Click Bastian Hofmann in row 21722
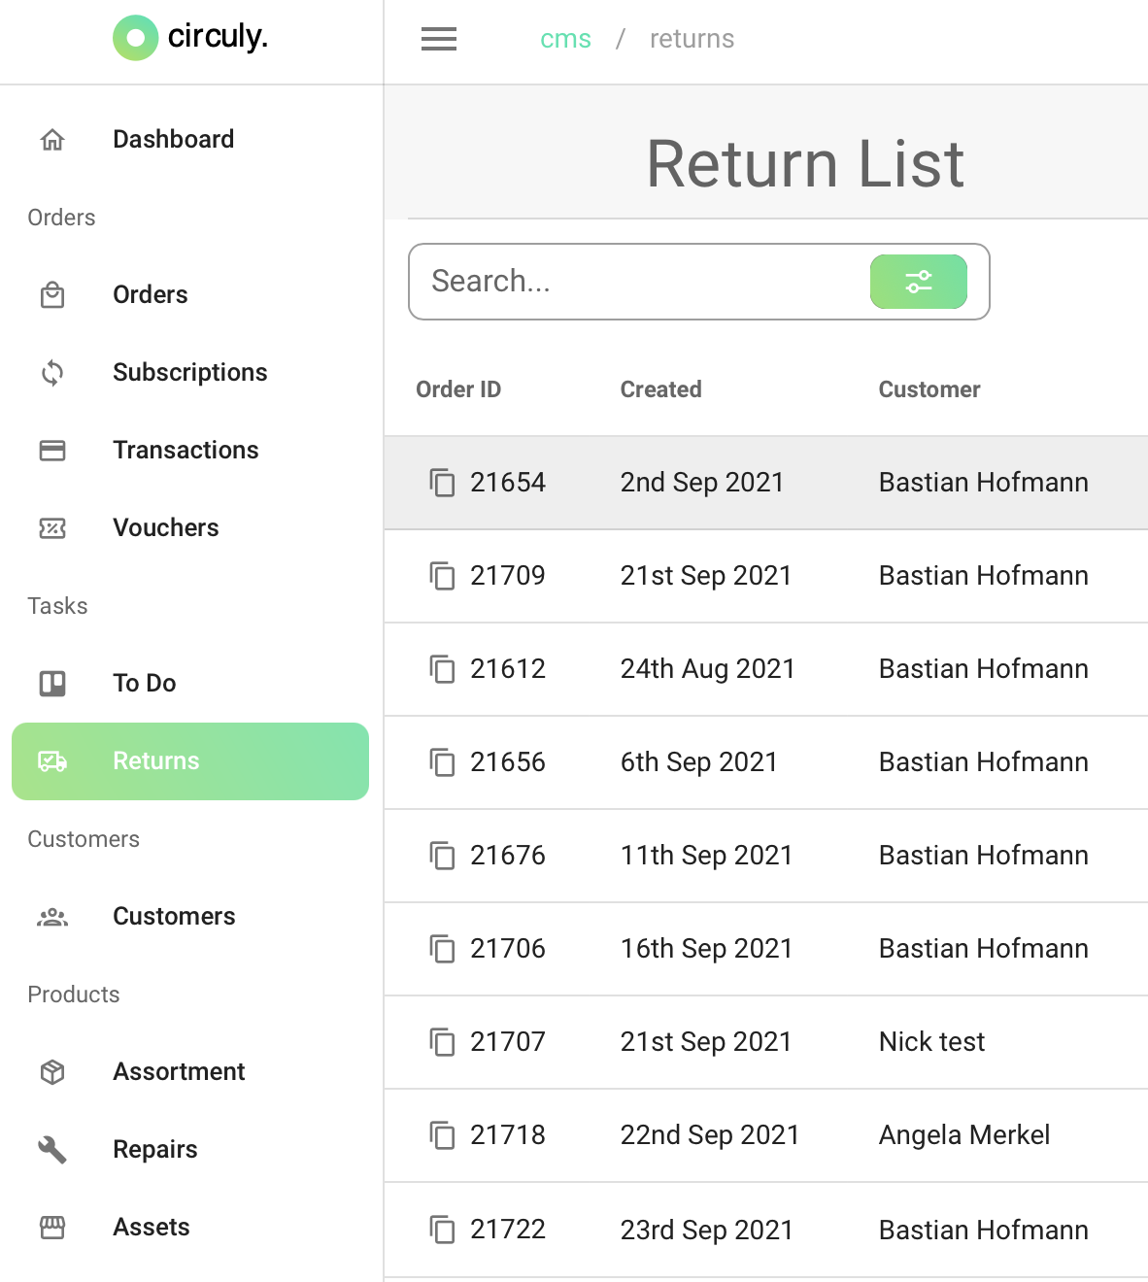Image resolution: width=1148 pixels, height=1282 pixels. tap(984, 1231)
